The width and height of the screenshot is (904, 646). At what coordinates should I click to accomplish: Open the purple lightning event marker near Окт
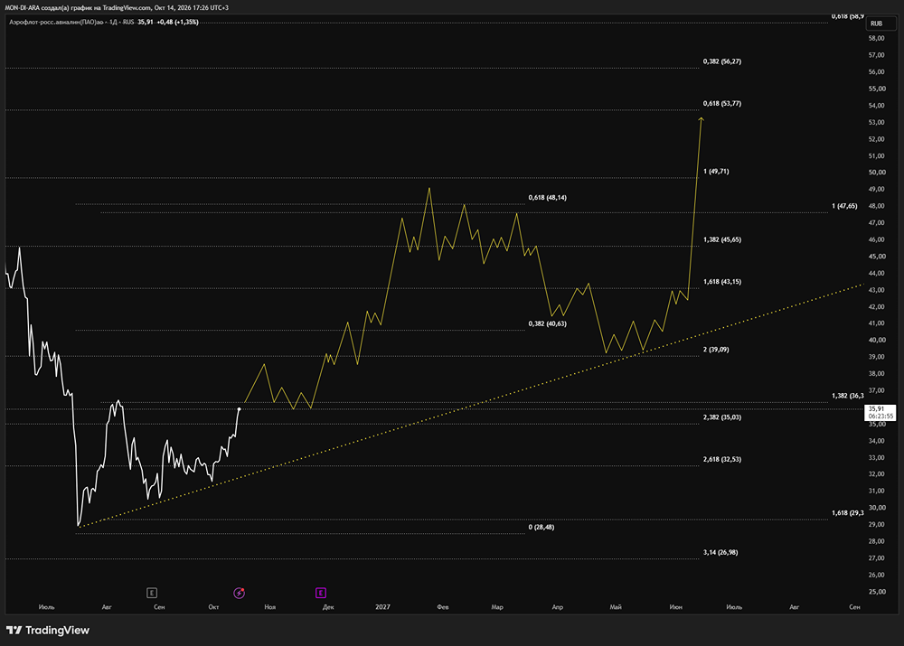tap(239, 593)
